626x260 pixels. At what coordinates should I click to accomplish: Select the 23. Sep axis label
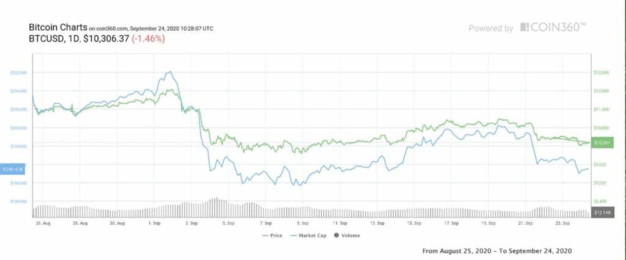click(563, 223)
